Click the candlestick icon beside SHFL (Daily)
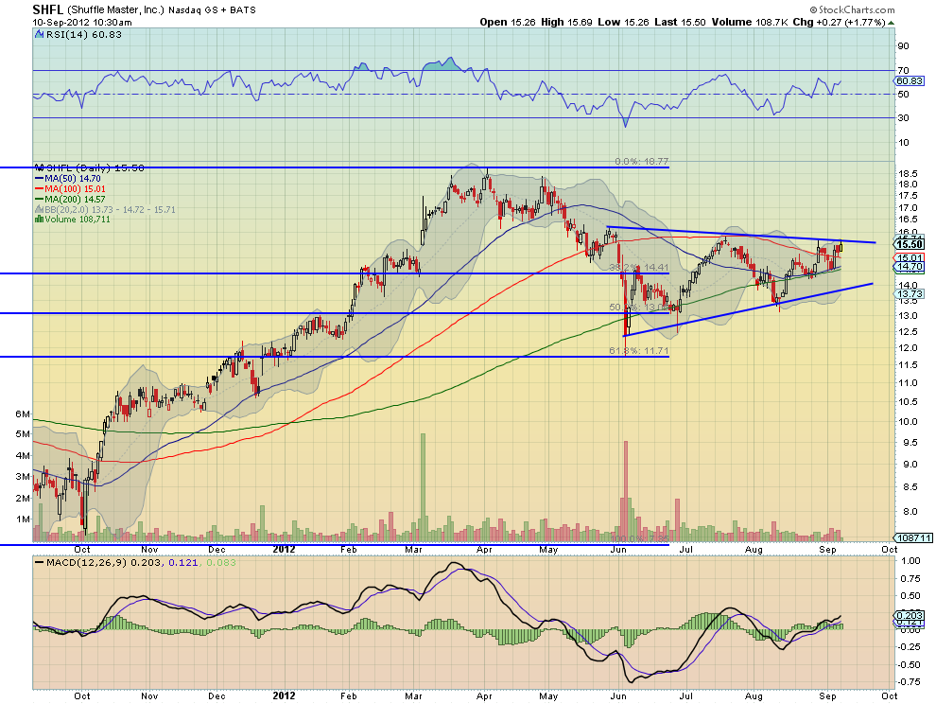The width and height of the screenshot is (936, 704). 37,167
